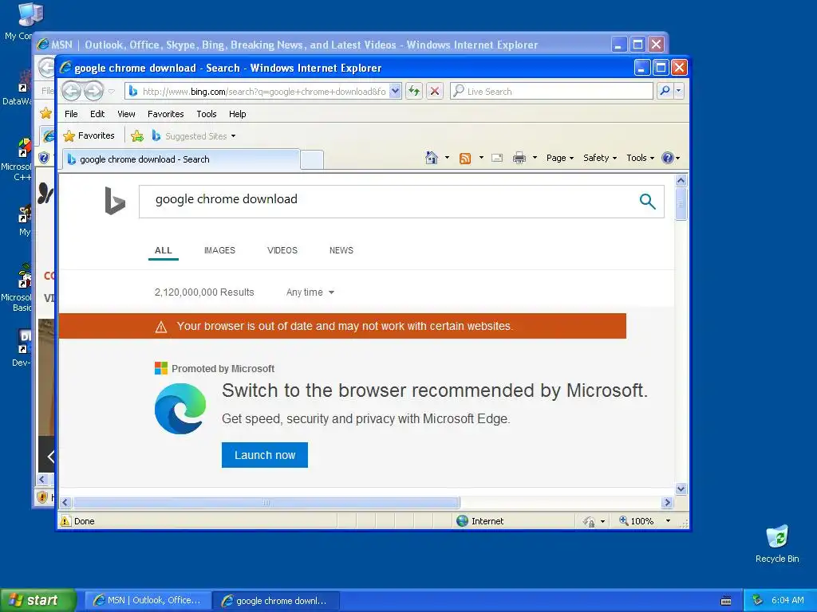Click the Refresh page icon

coord(414,92)
